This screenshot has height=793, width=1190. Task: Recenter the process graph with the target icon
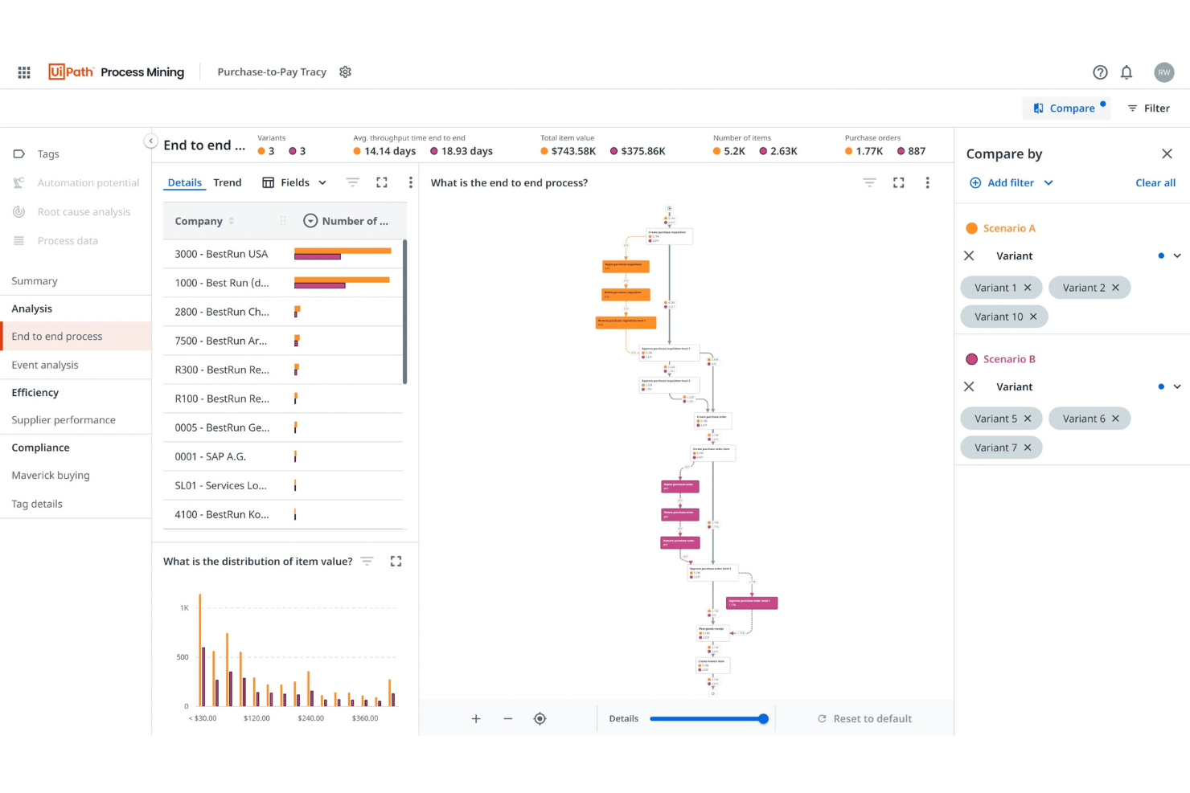pyautogui.click(x=540, y=718)
